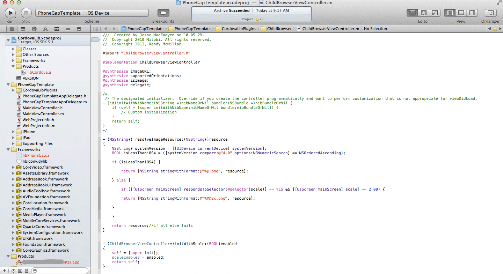
Task: Click the 23 warnings indicator
Action: 259,19
